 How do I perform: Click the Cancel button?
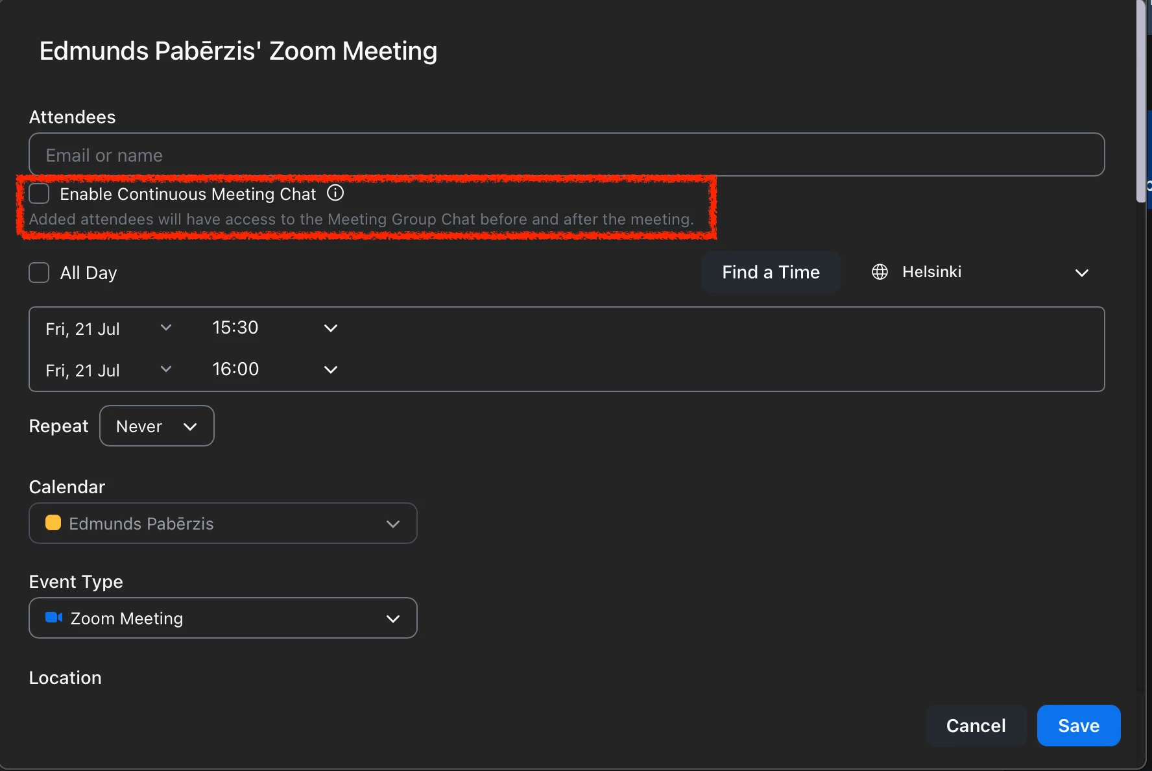976,726
